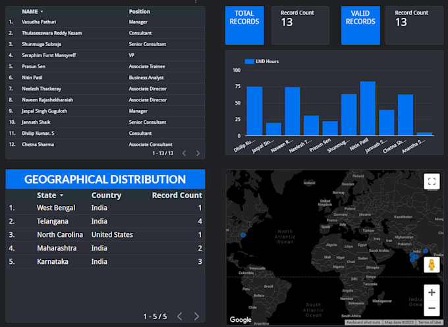Select Prasun Sen name cell in table

[34, 66]
